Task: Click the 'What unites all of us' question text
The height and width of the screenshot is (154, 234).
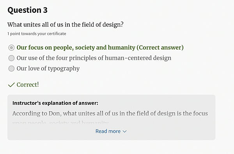Action: click(66, 25)
